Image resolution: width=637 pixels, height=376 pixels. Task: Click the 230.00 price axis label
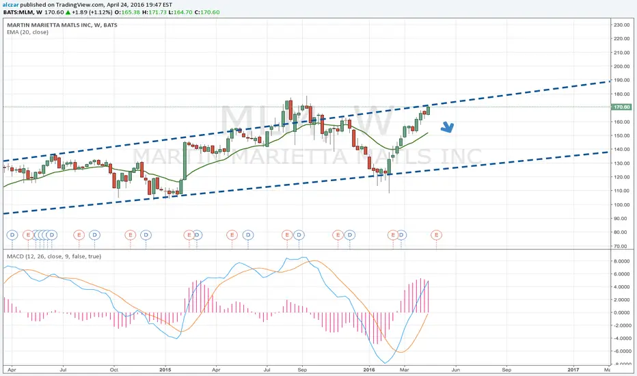click(x=621, y=25)
